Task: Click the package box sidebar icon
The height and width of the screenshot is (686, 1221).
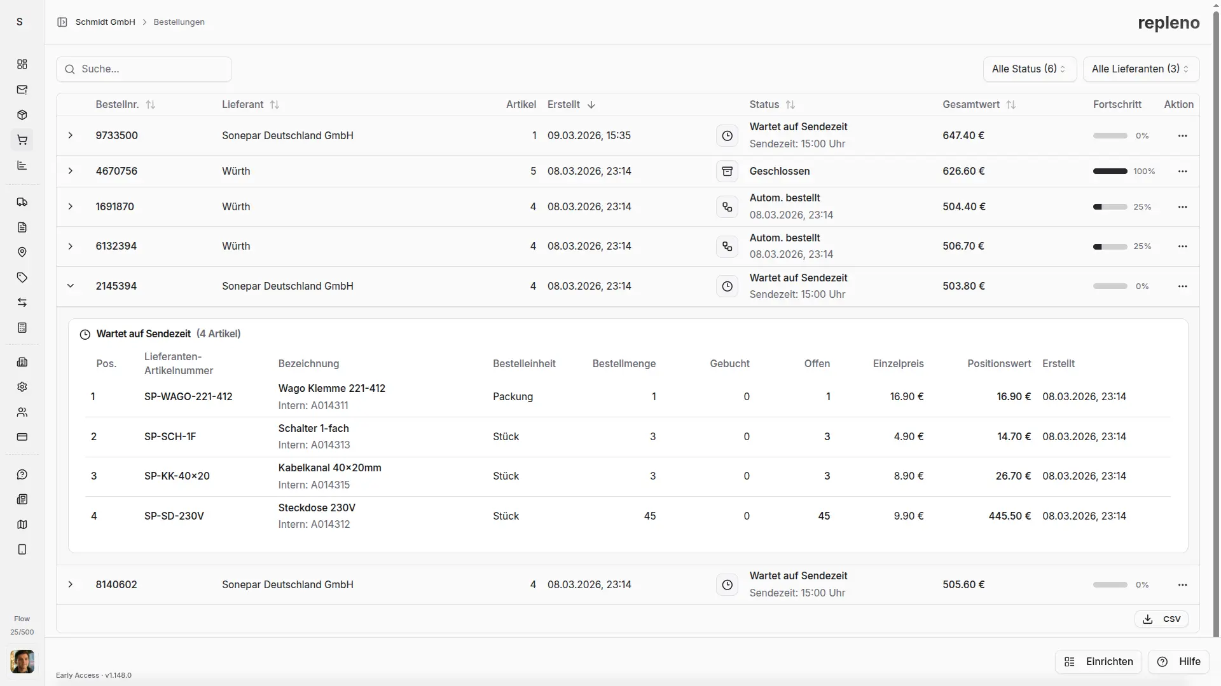Action: [x=22, y=115]
